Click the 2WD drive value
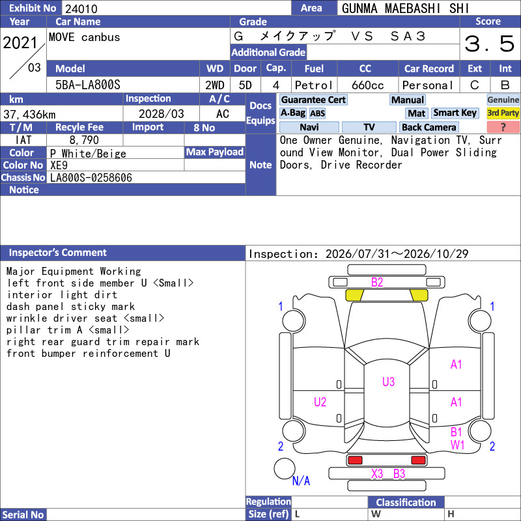This screenshot has width=521, height=521. coord(215,85)
